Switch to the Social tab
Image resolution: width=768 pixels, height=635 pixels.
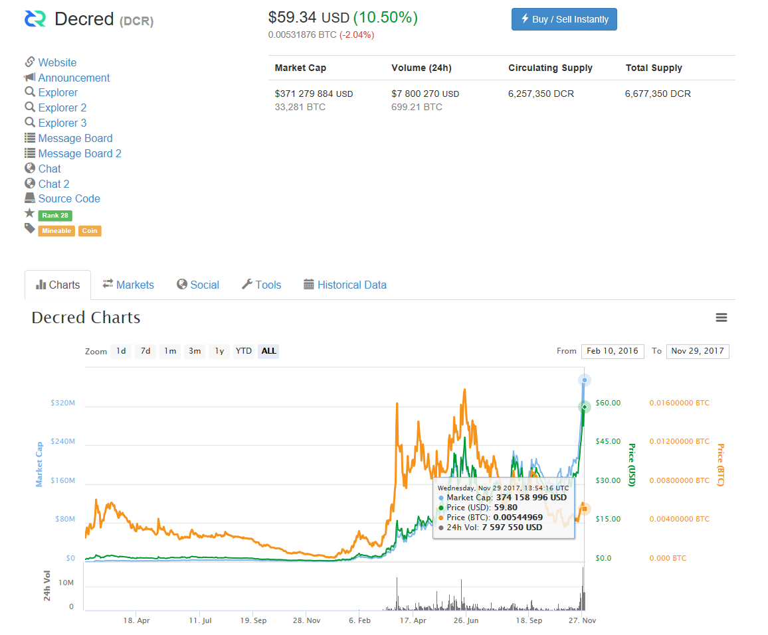coord(198,285)
